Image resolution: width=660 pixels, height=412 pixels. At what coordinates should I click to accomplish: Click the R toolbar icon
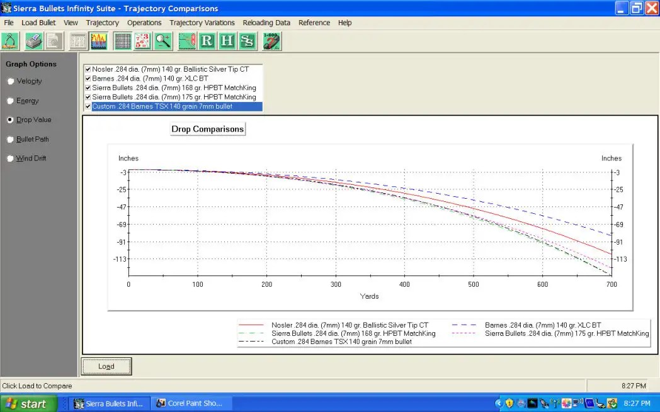pyautogui.click(x=207, y=42)
